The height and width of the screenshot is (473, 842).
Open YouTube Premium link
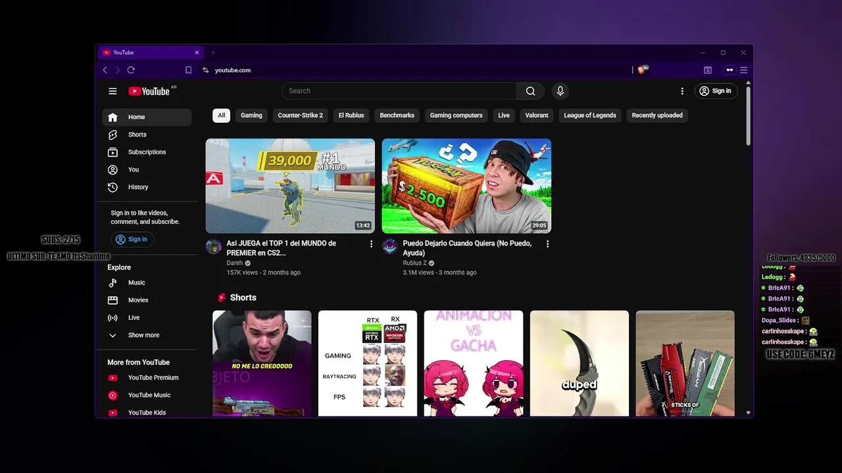pyautogui.click(x=147, y=378)
